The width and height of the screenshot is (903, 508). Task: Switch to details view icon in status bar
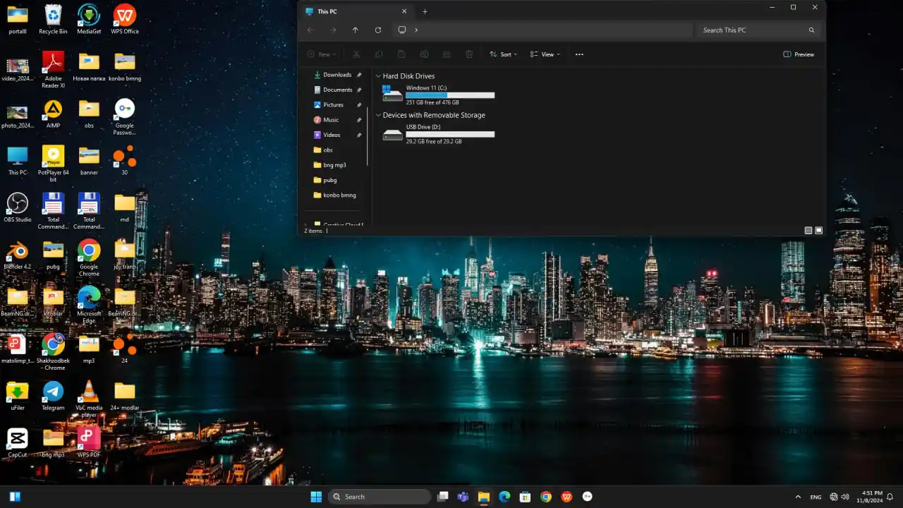(x=808, y=231)
